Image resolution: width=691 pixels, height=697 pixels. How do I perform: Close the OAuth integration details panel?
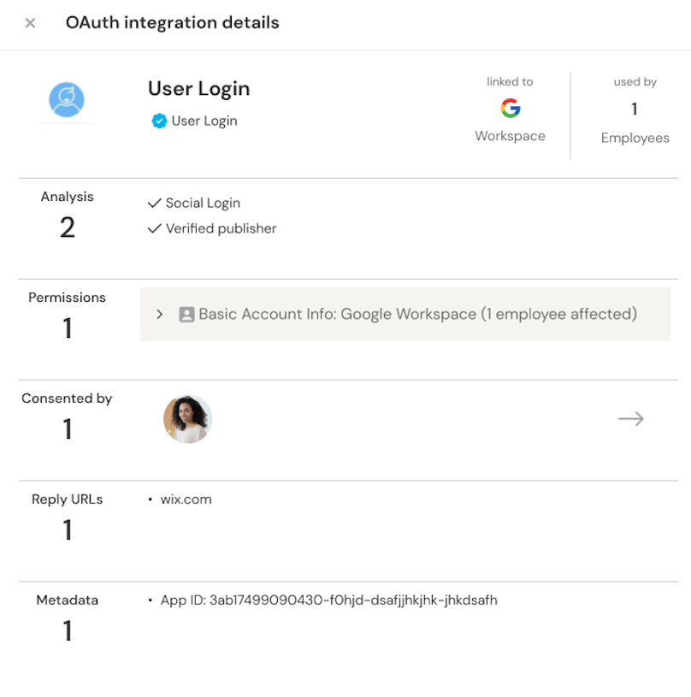tap(30, 23)
